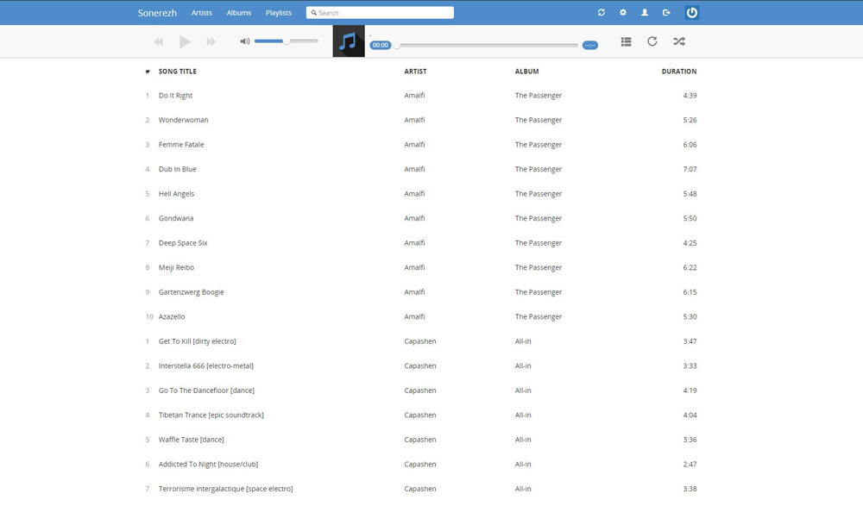Select song "Deep Space Six"

point(183,243)
